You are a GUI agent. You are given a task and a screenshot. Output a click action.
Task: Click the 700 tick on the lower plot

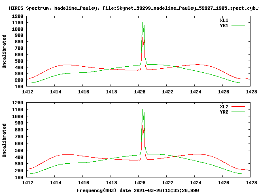[19, 137]
